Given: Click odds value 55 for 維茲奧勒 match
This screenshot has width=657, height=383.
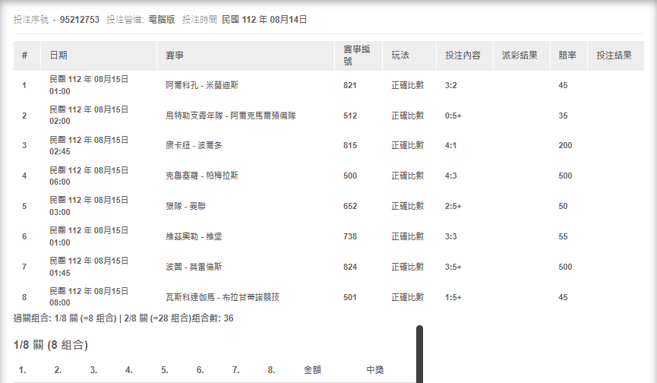Looking at the screenshot, I should 563,236.
